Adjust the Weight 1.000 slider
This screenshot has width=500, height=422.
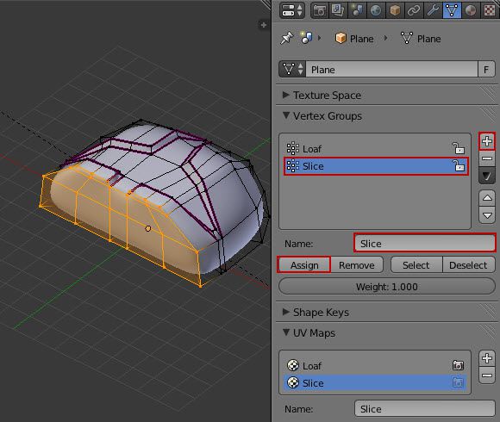(387, 287)
